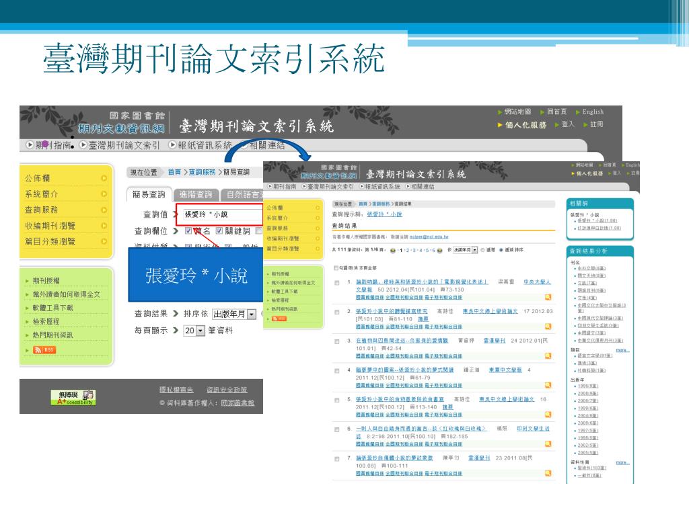Open the 出版年月 sort dropdown on the results page
This screenshot has width=689, height=516.
tap(465, 250)
